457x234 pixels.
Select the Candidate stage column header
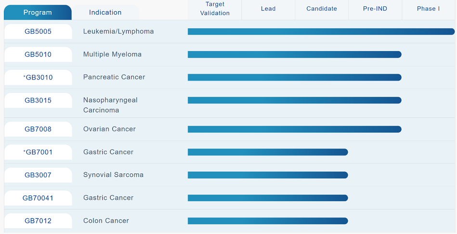(322, 9)
